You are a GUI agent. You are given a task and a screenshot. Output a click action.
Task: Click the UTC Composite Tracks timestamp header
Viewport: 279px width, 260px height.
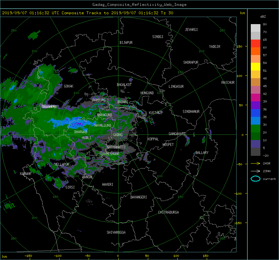coord(88,13)
